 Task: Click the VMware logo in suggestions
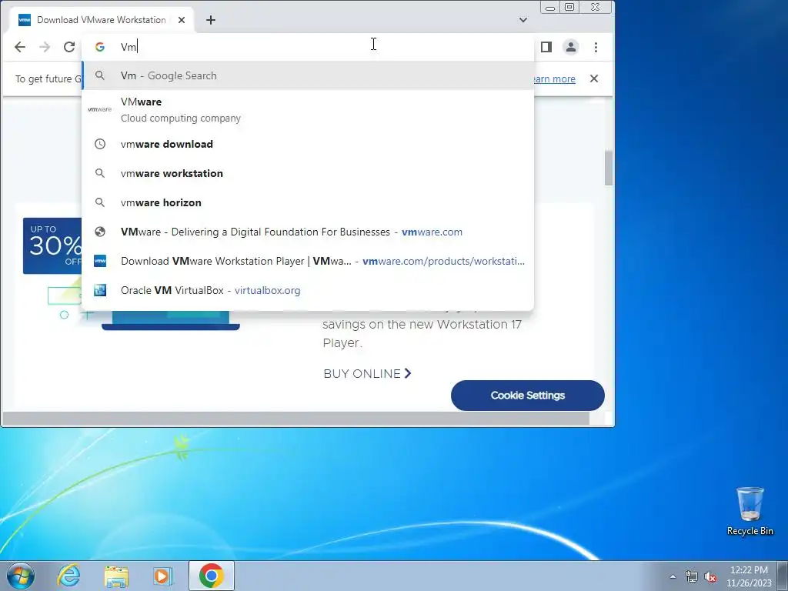99,109
